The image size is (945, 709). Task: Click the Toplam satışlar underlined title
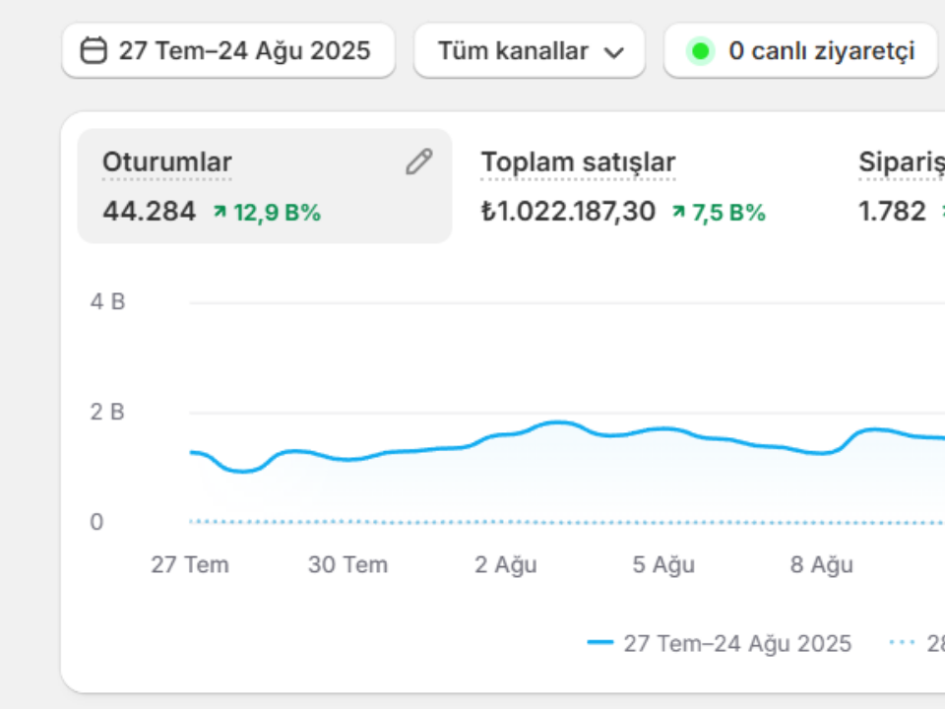coord(578,162)
